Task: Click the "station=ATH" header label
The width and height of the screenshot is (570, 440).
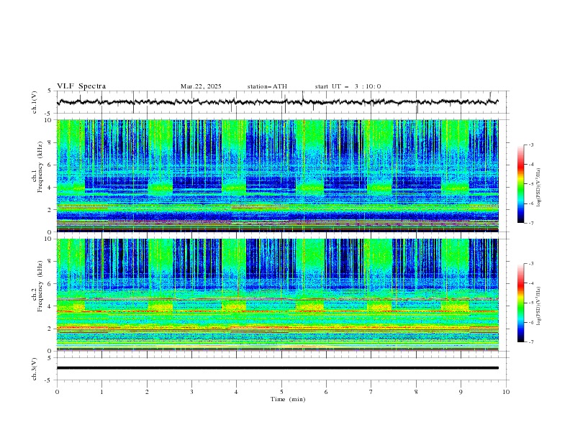Action: tap(267, 86)
